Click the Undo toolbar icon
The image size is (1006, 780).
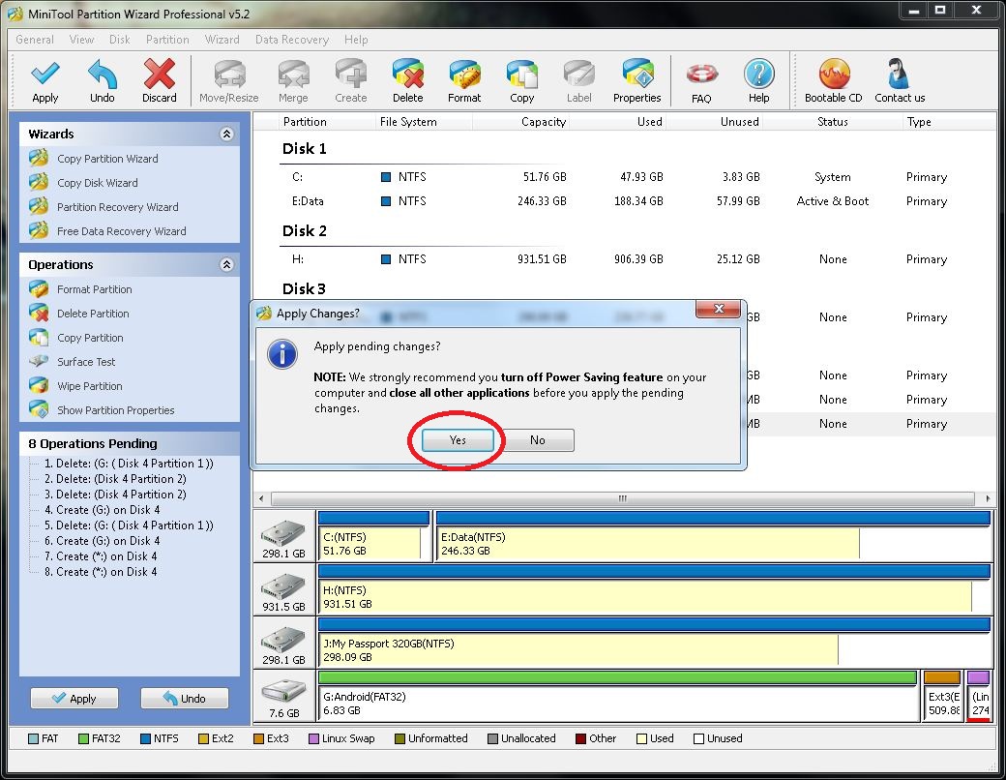coord(102,81)
